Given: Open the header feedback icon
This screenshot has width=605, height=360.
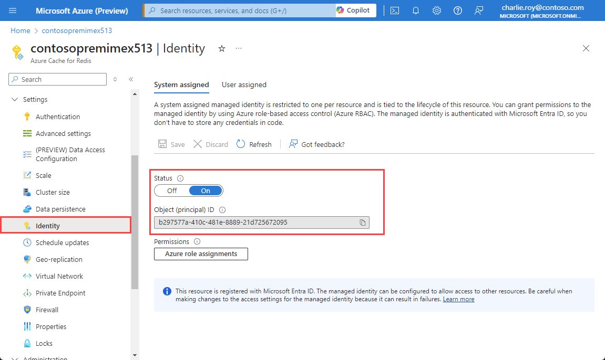Looking at the screenshot, I should (x=479, y=10).
